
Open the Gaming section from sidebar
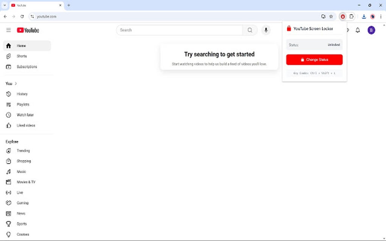coord(22,203)
